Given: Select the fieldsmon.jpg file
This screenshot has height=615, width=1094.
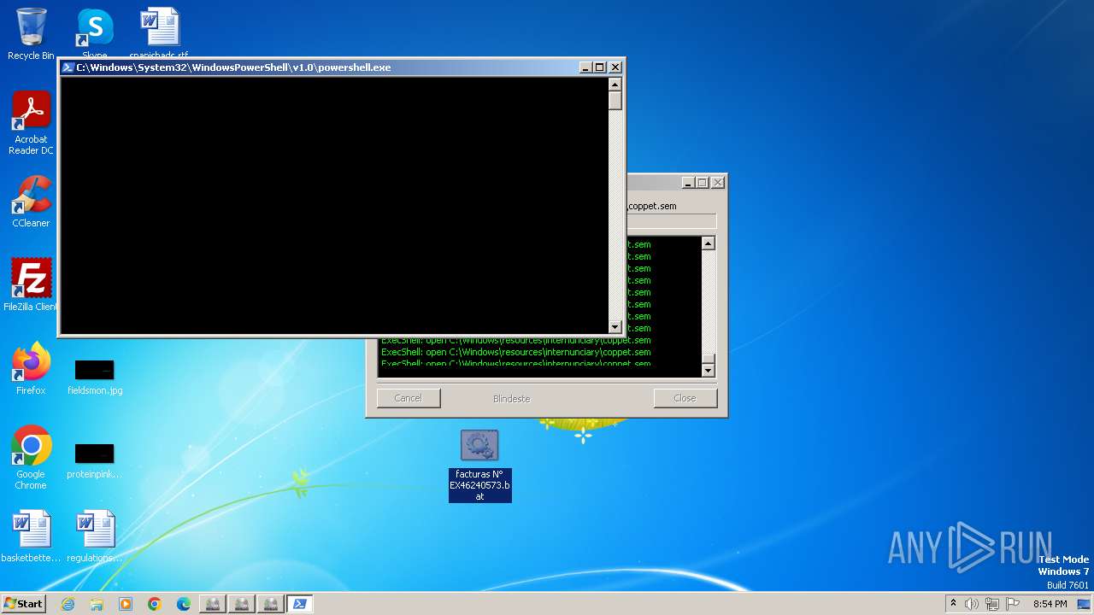Looking at the screenshot, I should (x=95, y=377).
